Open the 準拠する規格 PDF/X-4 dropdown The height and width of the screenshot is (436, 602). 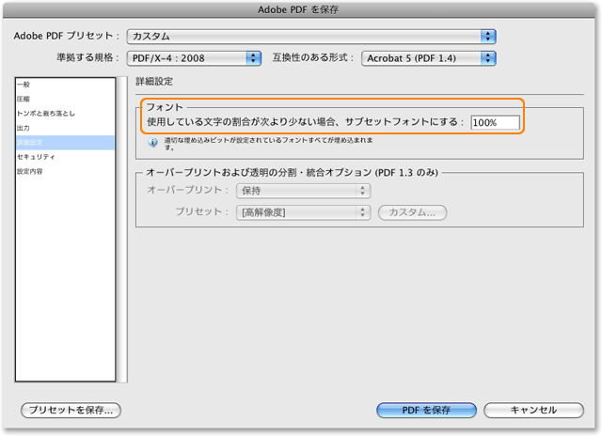pos(195,58)
